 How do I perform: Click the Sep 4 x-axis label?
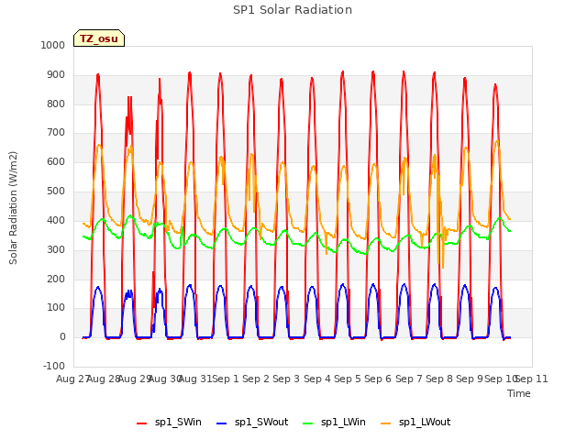317,379
